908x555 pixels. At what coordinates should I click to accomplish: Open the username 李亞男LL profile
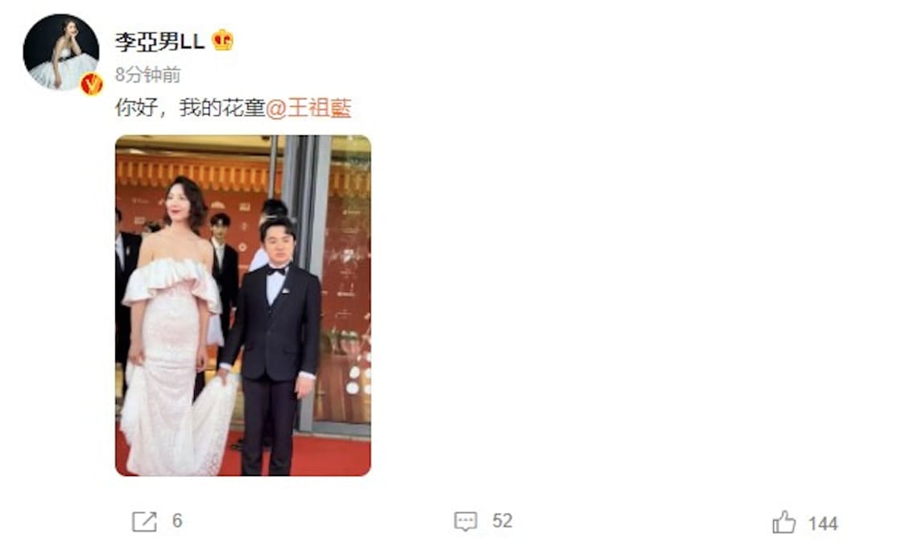[159, 41]
